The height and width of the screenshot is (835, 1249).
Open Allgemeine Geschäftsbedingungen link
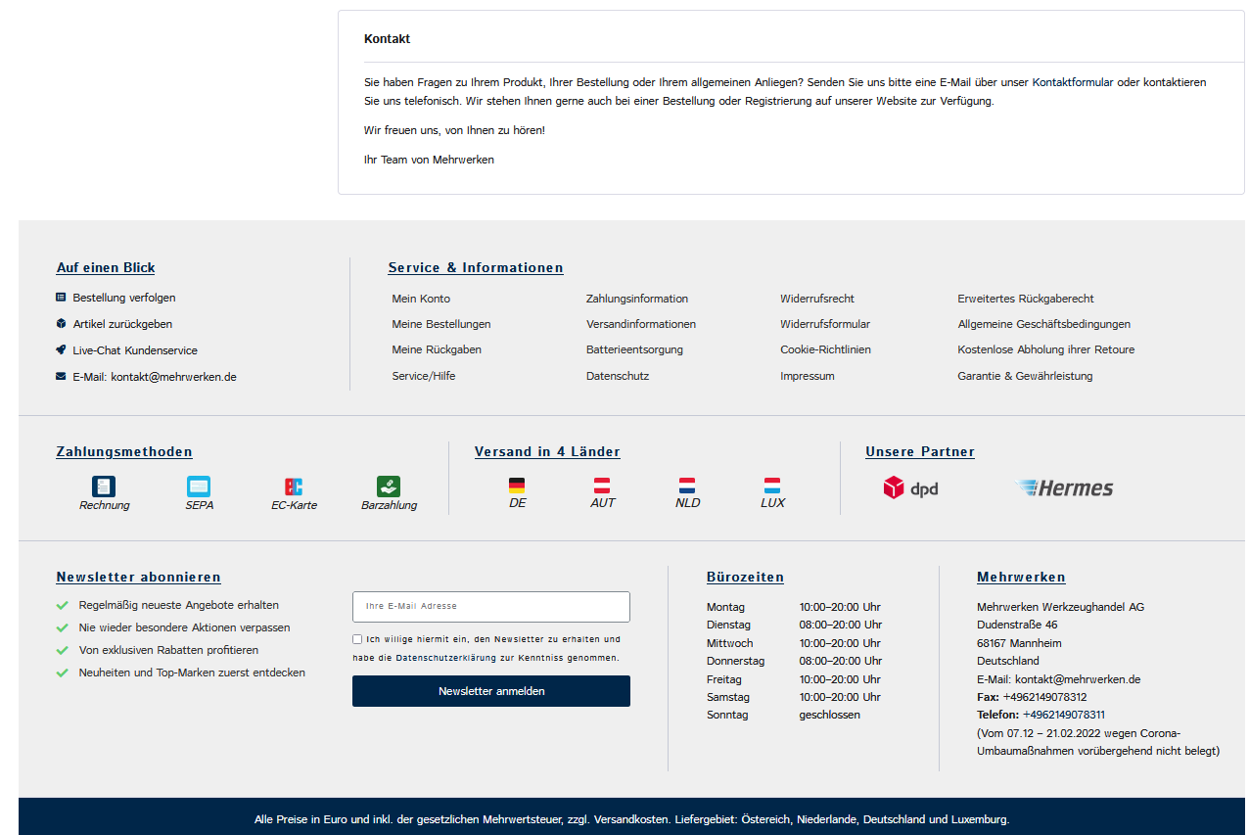click(x=1043, y=324)
